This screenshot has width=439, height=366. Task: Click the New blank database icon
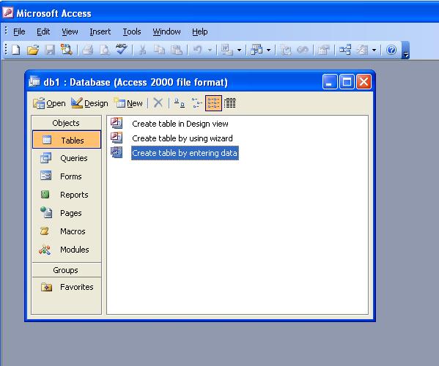pos(16,50)
